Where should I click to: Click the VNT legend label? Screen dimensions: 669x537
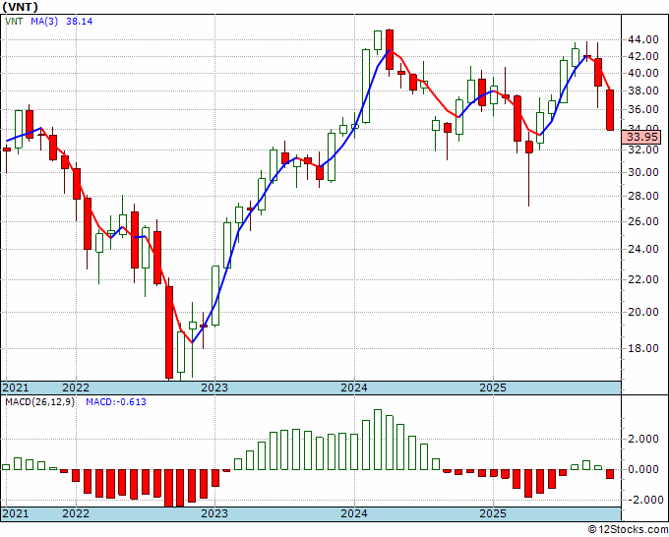pyautogui.click(x=14, y=22)
